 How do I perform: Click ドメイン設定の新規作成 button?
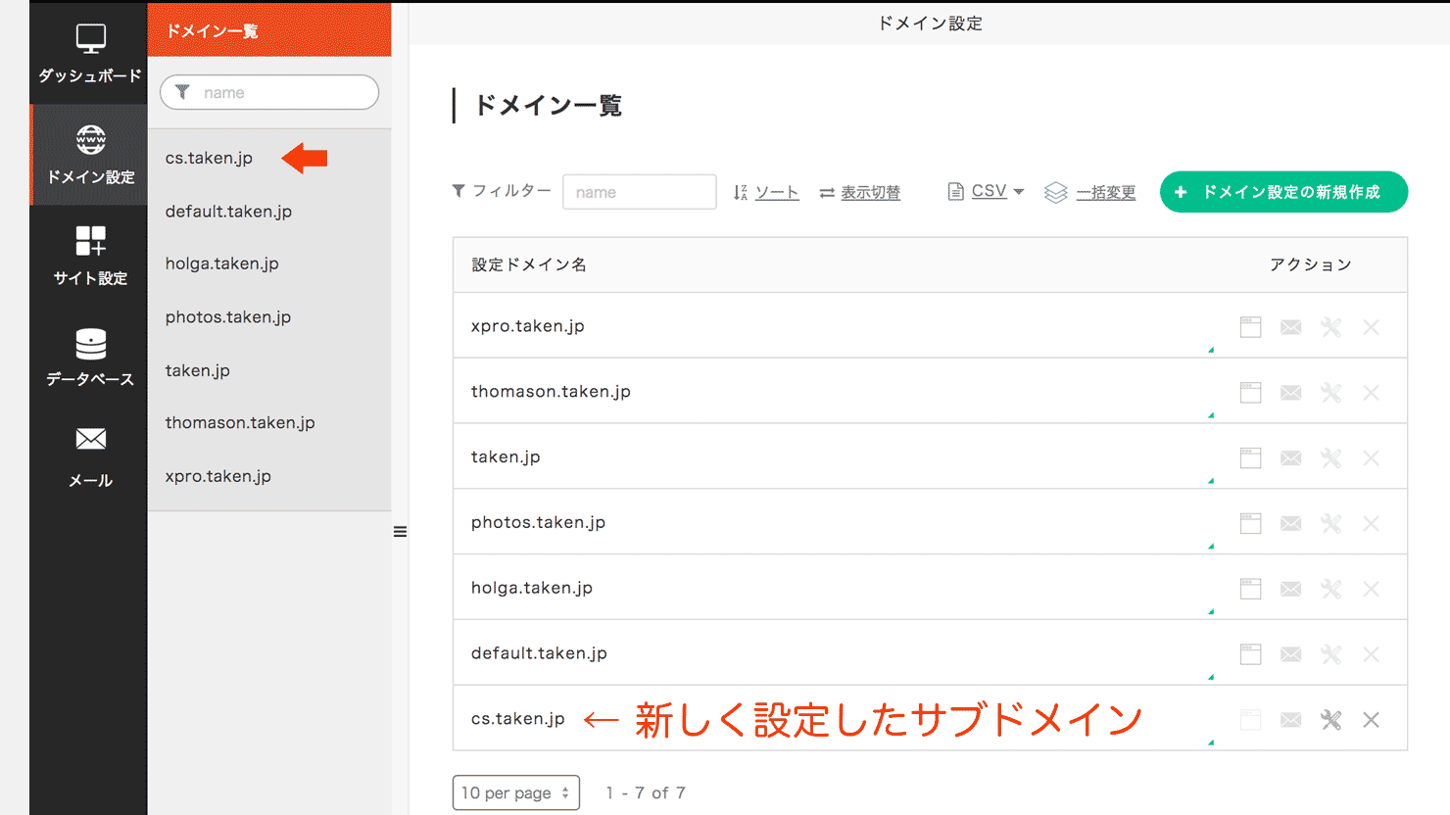[x=1283, y=192]
